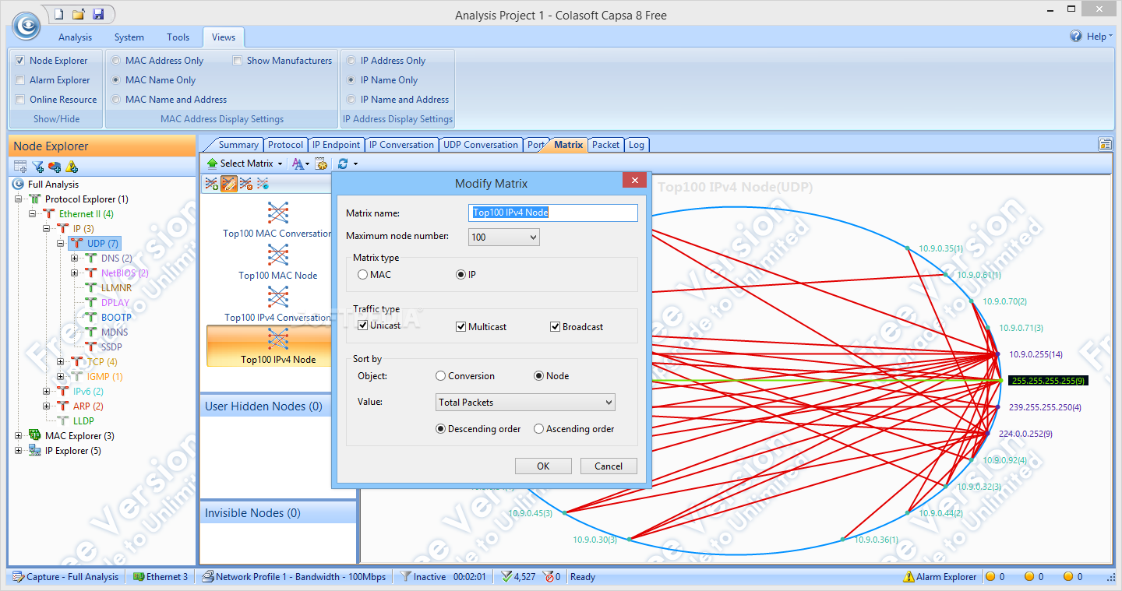Open the refresh icon dropdown arrow
1122x591 pixels.
pos(355,164)
